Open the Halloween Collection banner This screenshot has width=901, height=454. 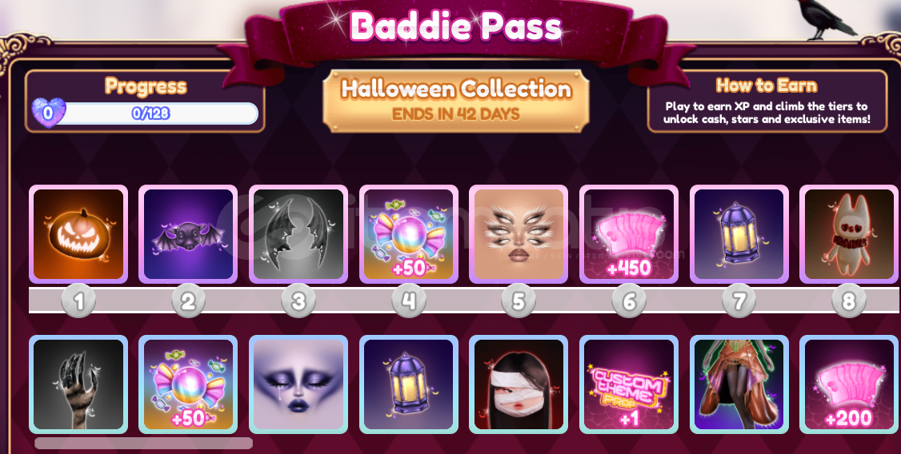pos(456,101)
